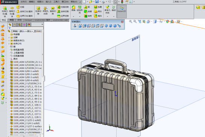Open the Hole Wizard (异型孔向导)

pos(46,11)
